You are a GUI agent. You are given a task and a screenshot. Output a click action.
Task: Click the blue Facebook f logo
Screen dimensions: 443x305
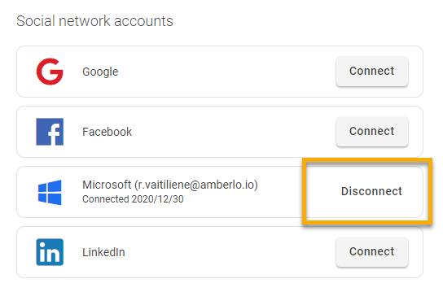(x=50, y=132)
